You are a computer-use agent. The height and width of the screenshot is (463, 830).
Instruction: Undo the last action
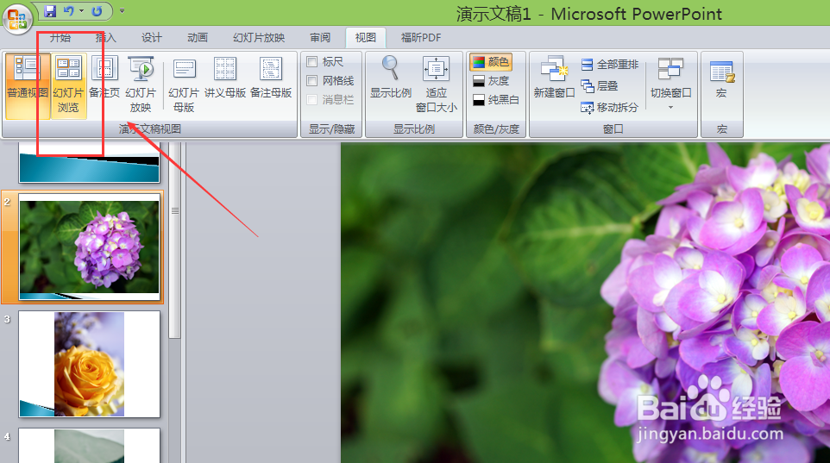(x=69, y=11)
